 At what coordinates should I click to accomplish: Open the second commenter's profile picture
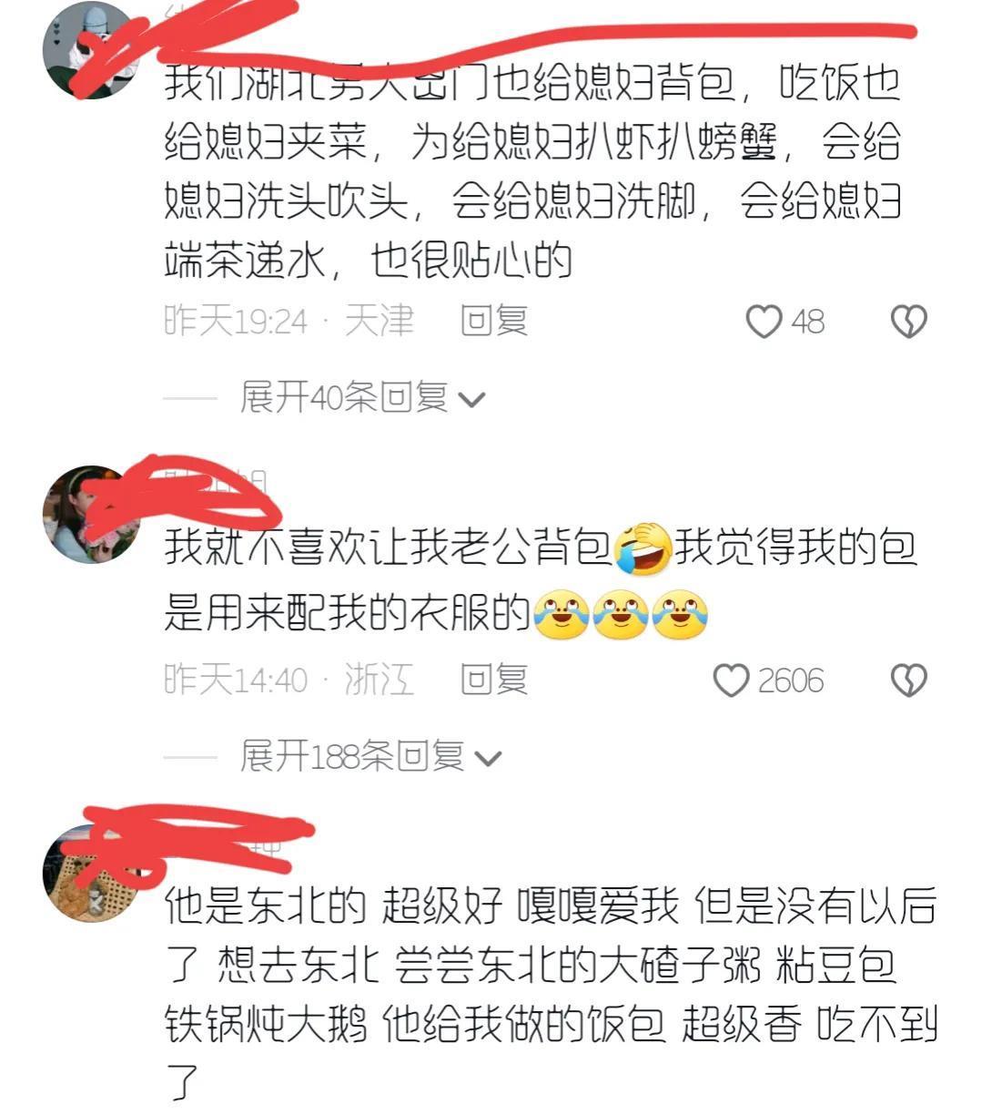click(91, 514)
